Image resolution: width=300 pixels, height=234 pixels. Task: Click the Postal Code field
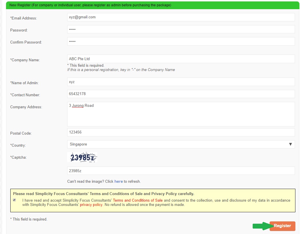click(x=181, y=132)
